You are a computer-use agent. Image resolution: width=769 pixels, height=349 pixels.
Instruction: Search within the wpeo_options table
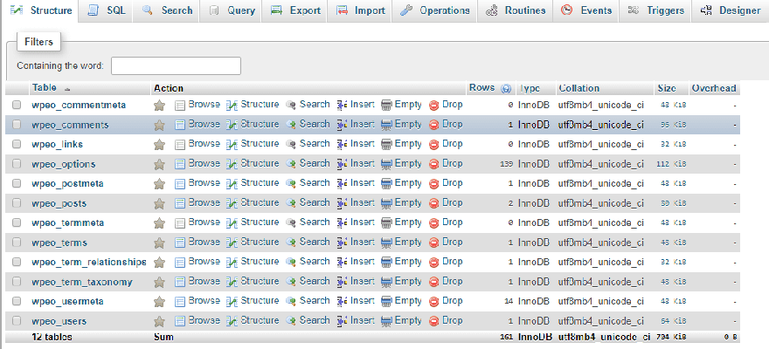pos(308,163)
